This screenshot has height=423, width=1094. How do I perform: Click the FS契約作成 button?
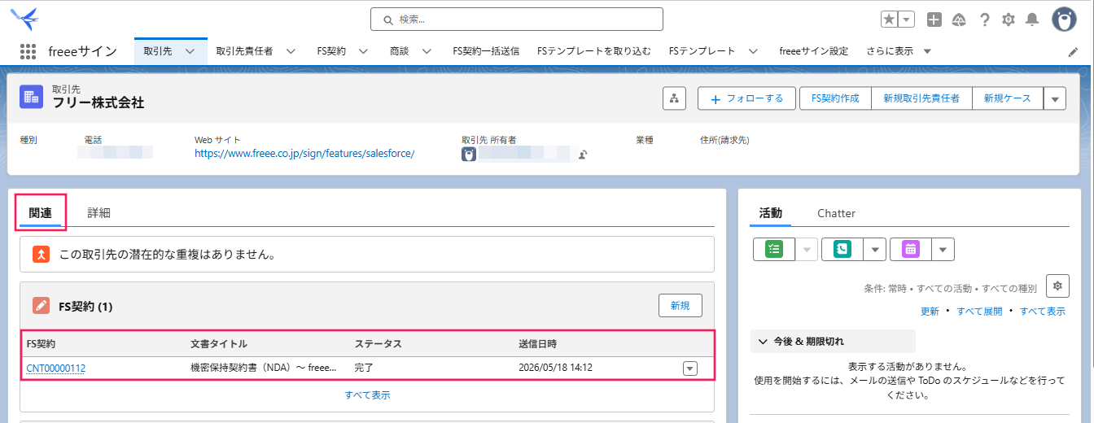[835, 98]
